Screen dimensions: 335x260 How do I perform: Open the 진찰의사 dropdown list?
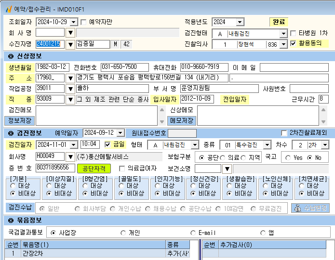point(283,44)
